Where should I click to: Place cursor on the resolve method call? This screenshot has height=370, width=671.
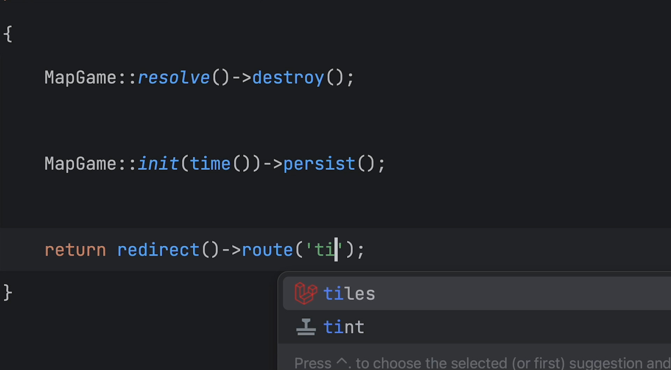pos(174,77)
